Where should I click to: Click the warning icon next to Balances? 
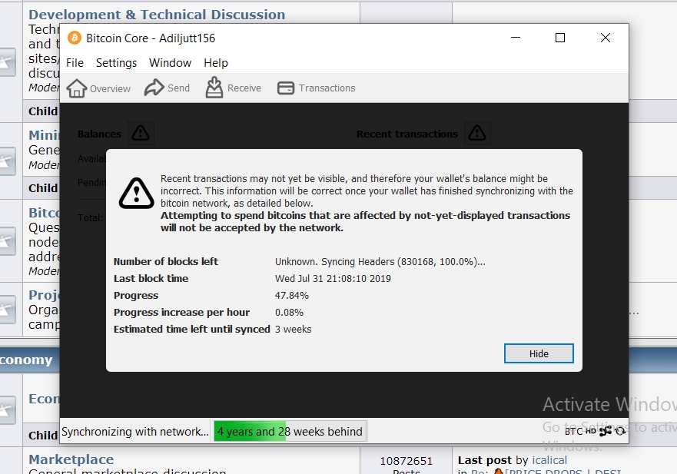tap(141, 133)
